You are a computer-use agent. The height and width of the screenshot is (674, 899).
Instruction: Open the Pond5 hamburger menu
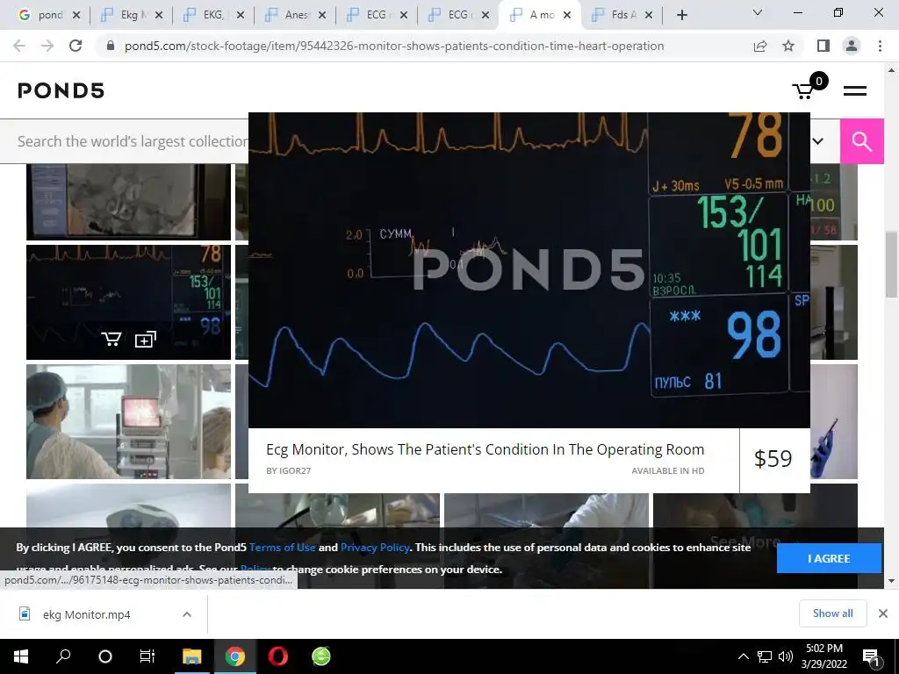pyautogui.click(x=855, y=90)
